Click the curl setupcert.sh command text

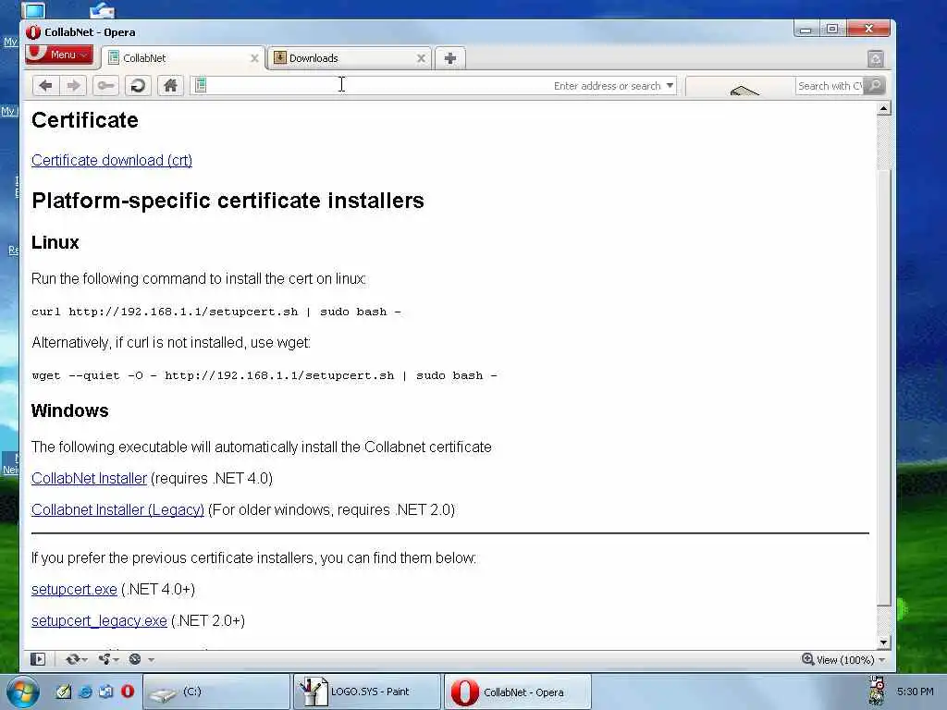(216, 312)
